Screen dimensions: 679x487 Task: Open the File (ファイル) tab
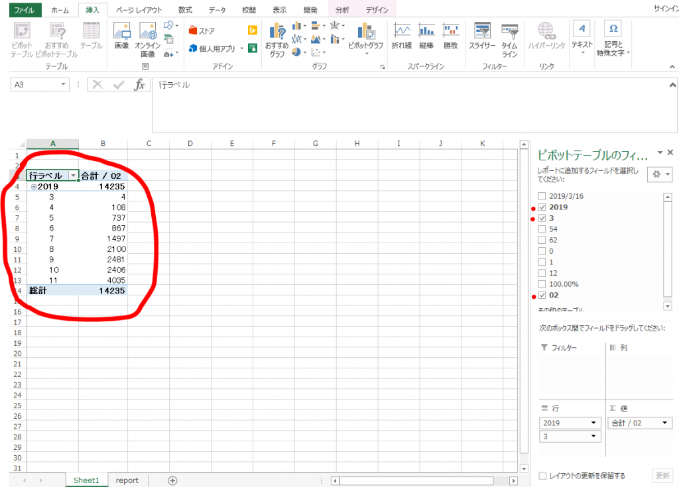coord(25,10)
